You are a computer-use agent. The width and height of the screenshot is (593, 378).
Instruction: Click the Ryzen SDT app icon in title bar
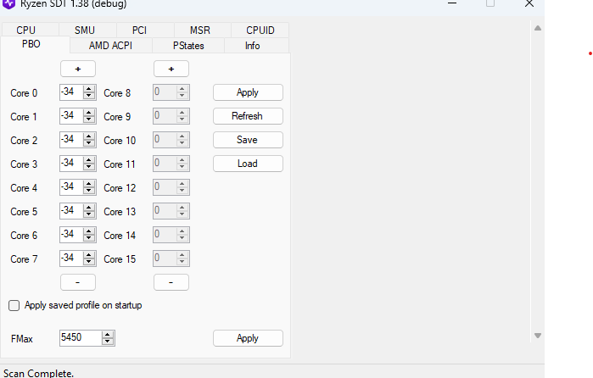8,3
